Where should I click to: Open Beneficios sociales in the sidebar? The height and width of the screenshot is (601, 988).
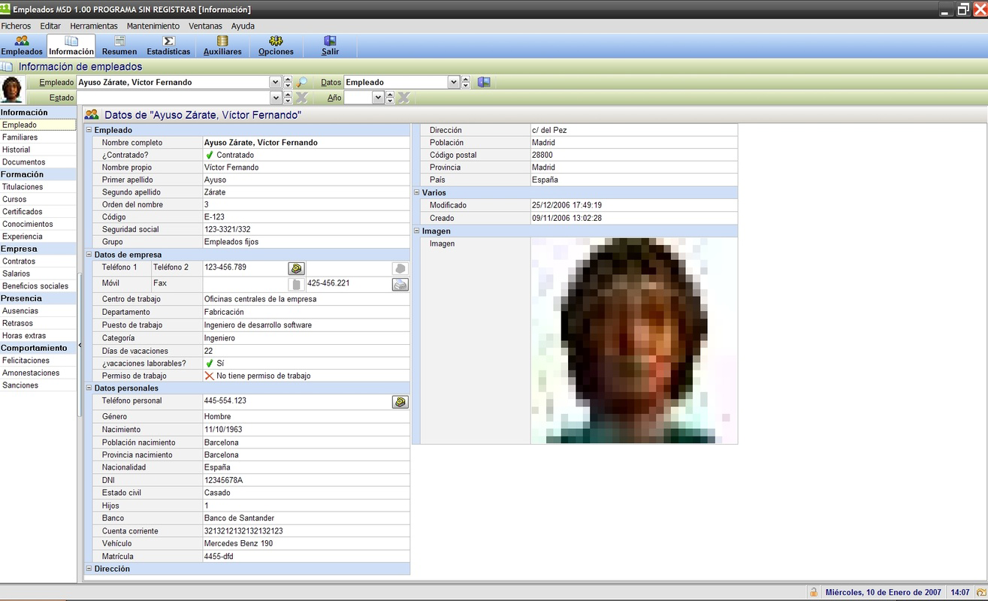tap(38, 286)
